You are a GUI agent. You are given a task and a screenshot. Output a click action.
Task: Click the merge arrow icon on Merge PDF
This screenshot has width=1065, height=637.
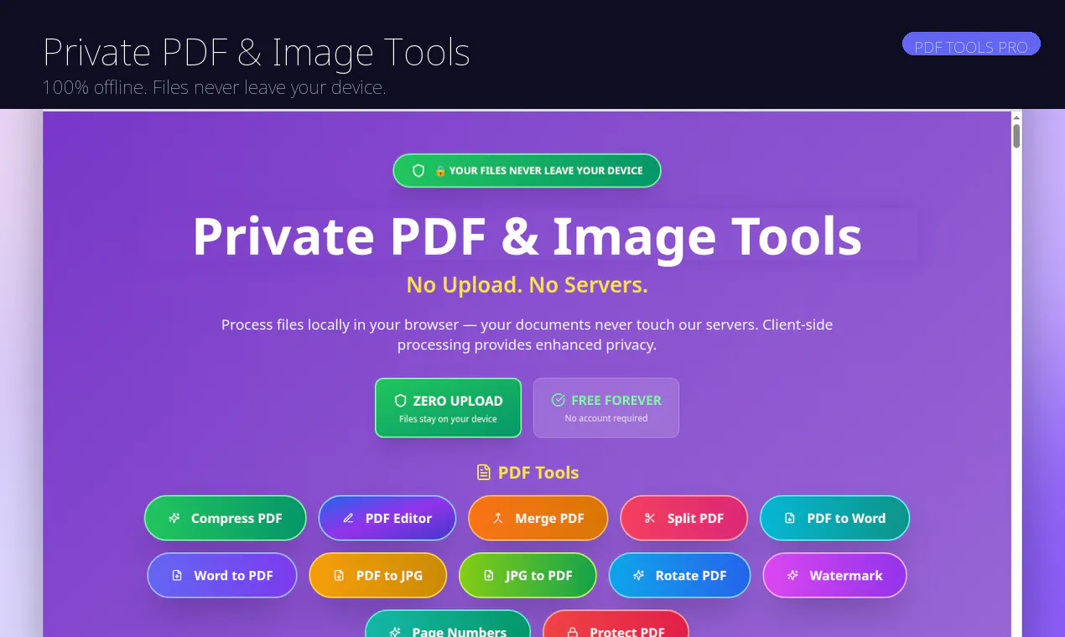(498, 518)
